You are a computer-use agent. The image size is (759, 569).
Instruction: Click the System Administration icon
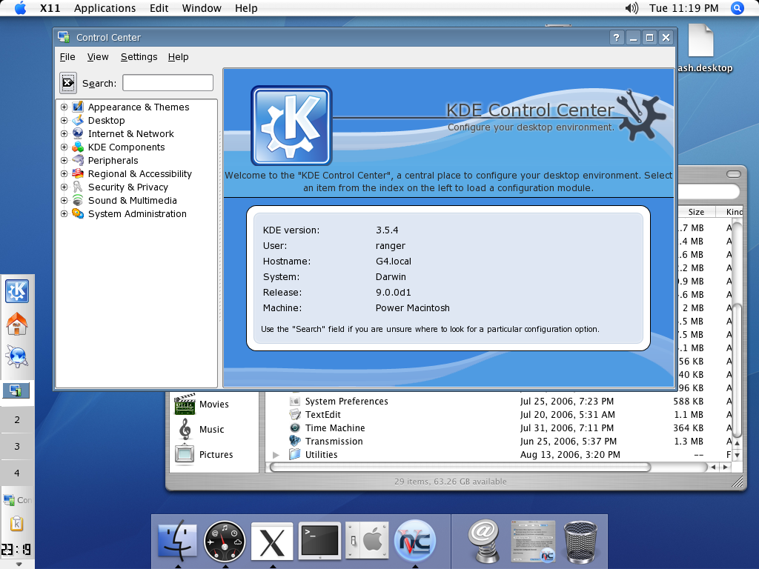point(78,213)
